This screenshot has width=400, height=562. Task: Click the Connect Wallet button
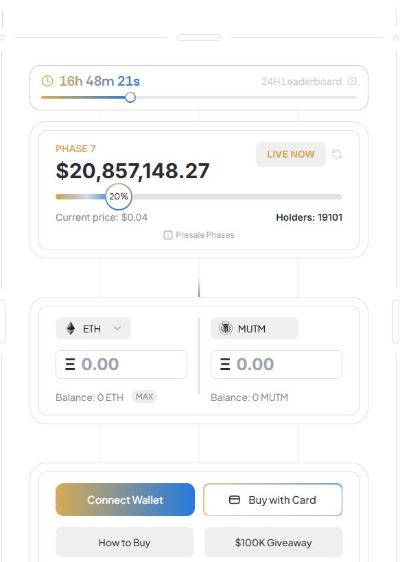pyautogui.click(x=125, y=500)
